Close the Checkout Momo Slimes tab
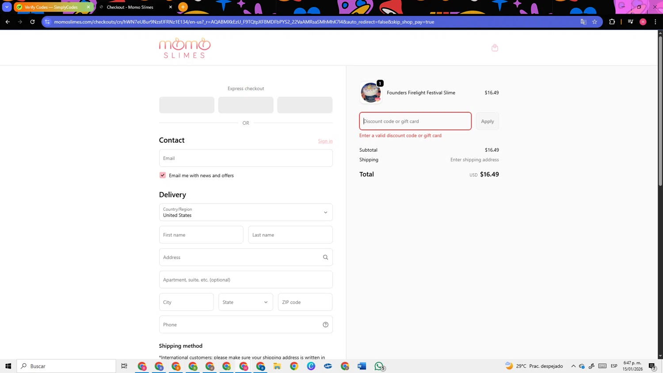 171,7
